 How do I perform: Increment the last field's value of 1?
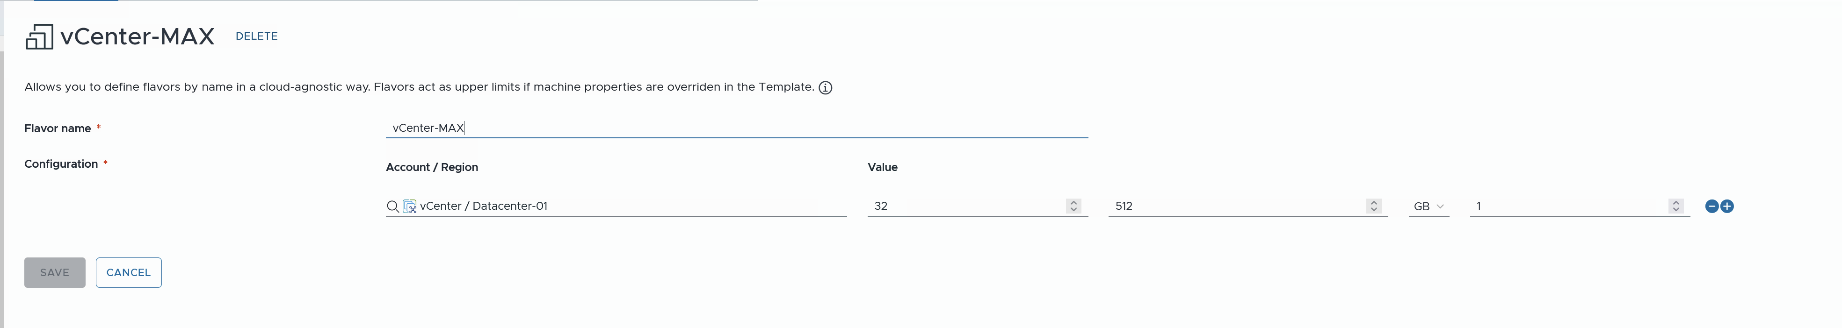(1676, 202)
